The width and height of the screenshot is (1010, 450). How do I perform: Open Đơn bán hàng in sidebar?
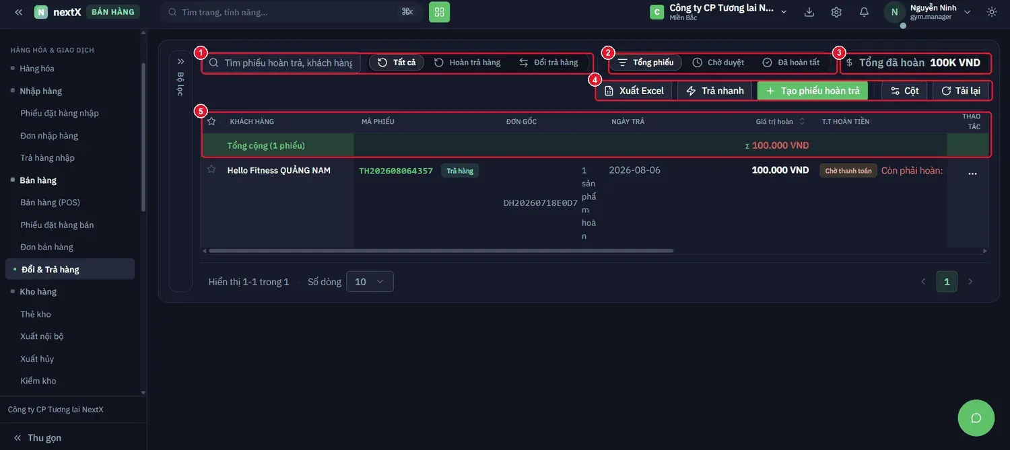46,247
